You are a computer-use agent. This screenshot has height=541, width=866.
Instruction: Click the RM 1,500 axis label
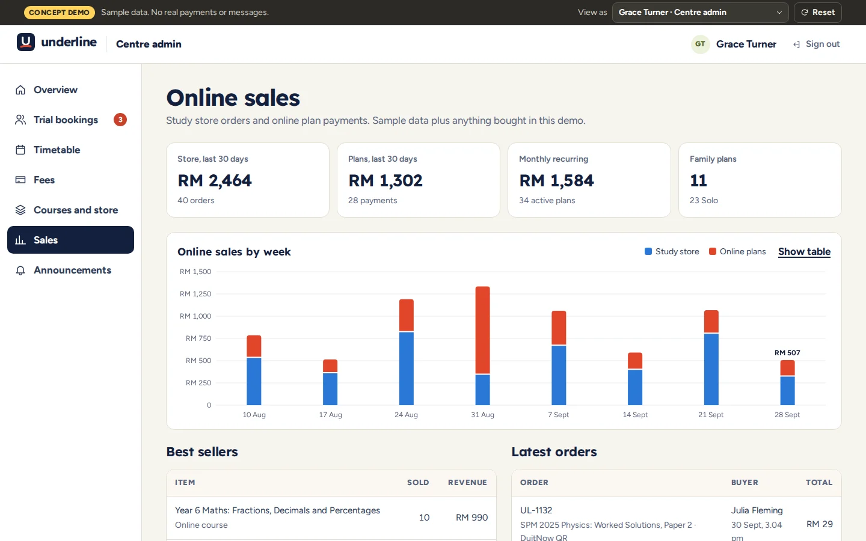(x=195, y=272)
